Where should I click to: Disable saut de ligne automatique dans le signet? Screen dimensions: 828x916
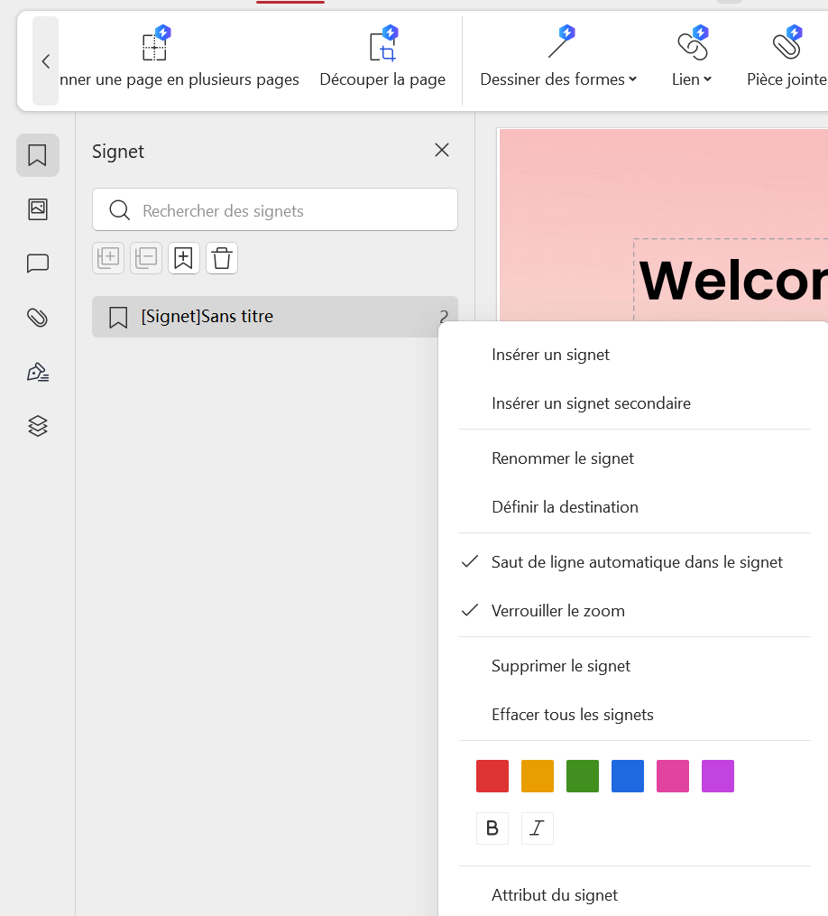tap(636, 561)
